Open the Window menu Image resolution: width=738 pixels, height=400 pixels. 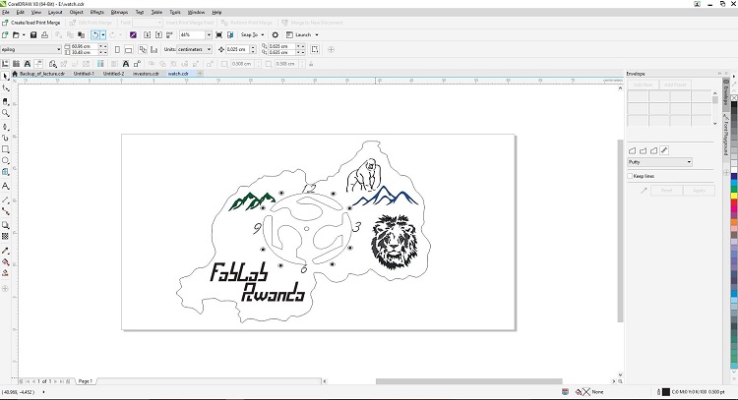196,12
